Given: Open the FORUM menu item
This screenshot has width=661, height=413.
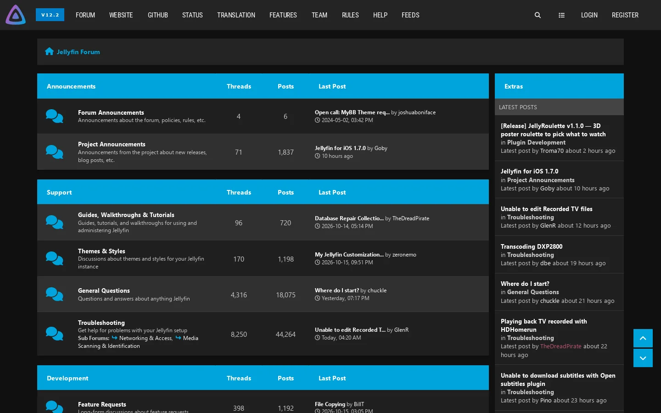Looking at the screenshot, I should (85, 15).
